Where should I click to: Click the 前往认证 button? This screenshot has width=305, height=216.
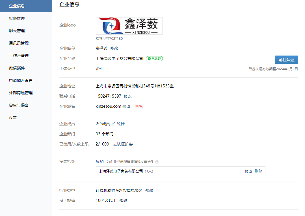(x=287, y=60)
